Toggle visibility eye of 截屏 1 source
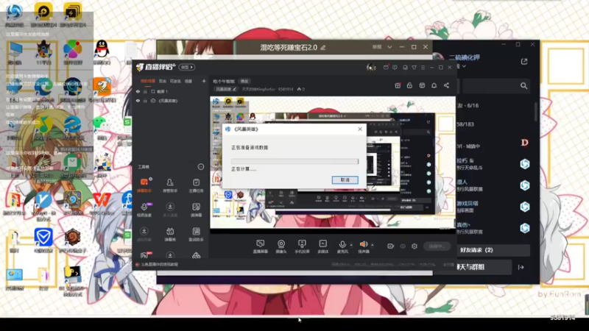The width and height of the screenshot is (589, 331). [138, 91]
